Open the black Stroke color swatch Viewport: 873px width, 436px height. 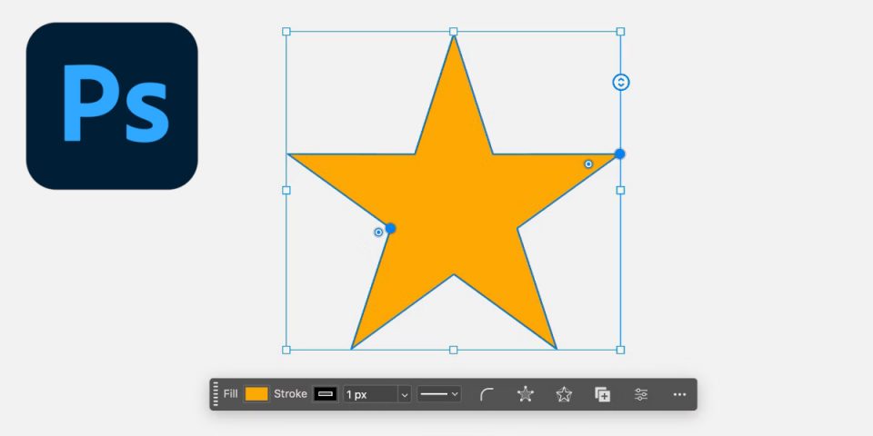326,394
